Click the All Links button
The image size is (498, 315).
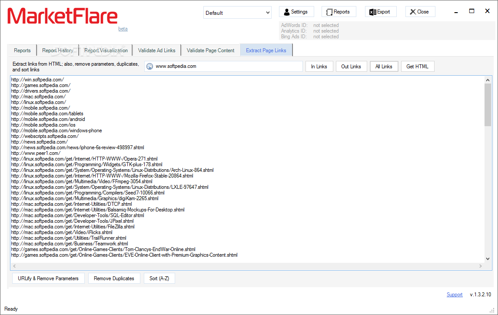tap(384, 67)
